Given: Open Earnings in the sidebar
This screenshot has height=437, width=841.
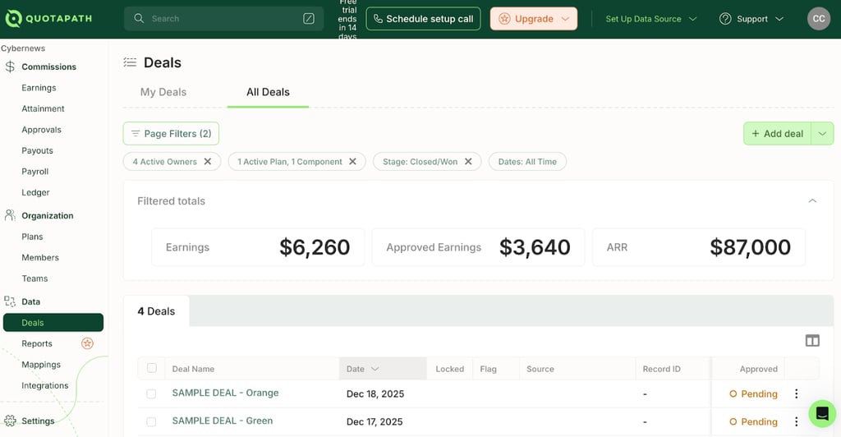Looking at the screenshot, I should pos(39,88).
